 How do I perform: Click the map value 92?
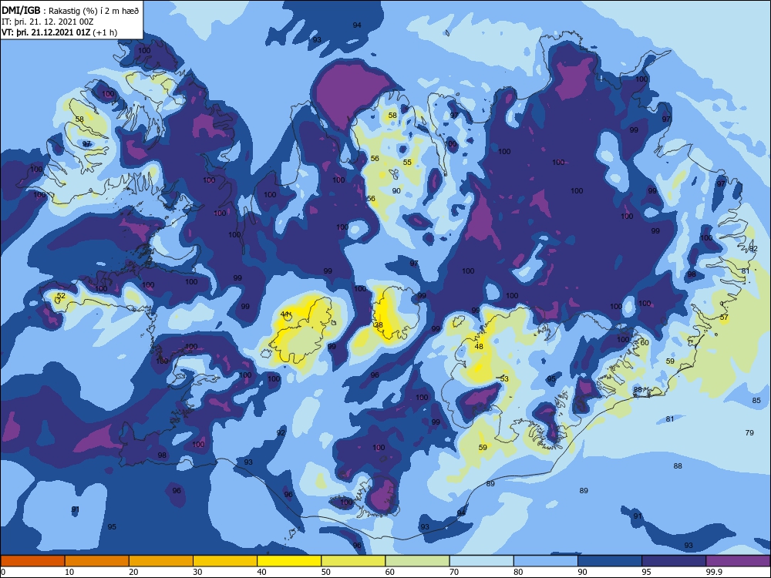click(281, 432)
